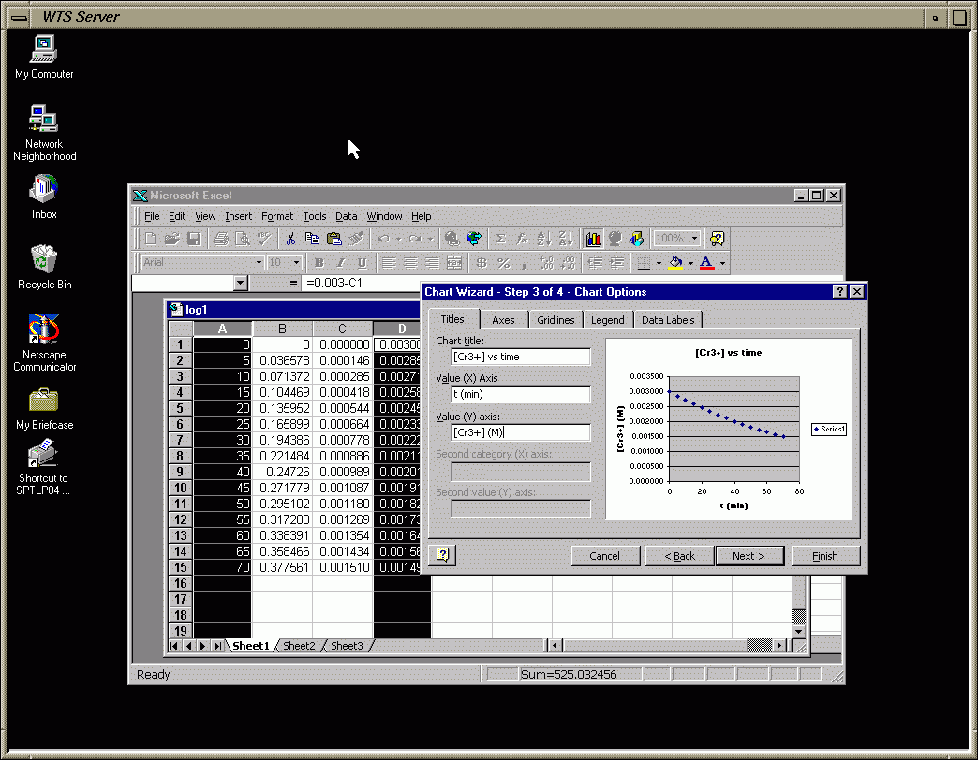
Task: Switch to the Data Labels tab
Action: (668, 320)
